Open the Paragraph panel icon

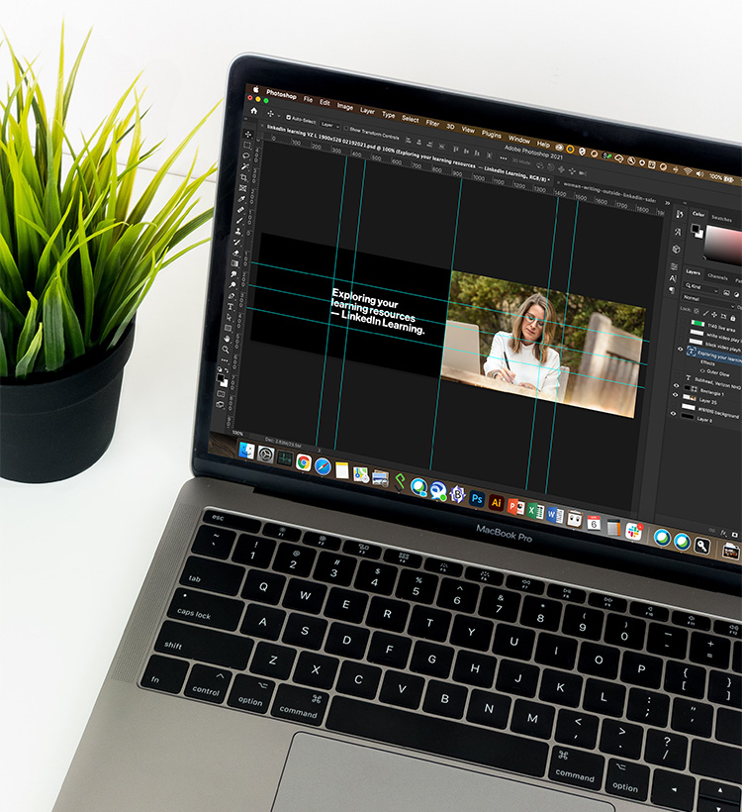click(672, 290)
